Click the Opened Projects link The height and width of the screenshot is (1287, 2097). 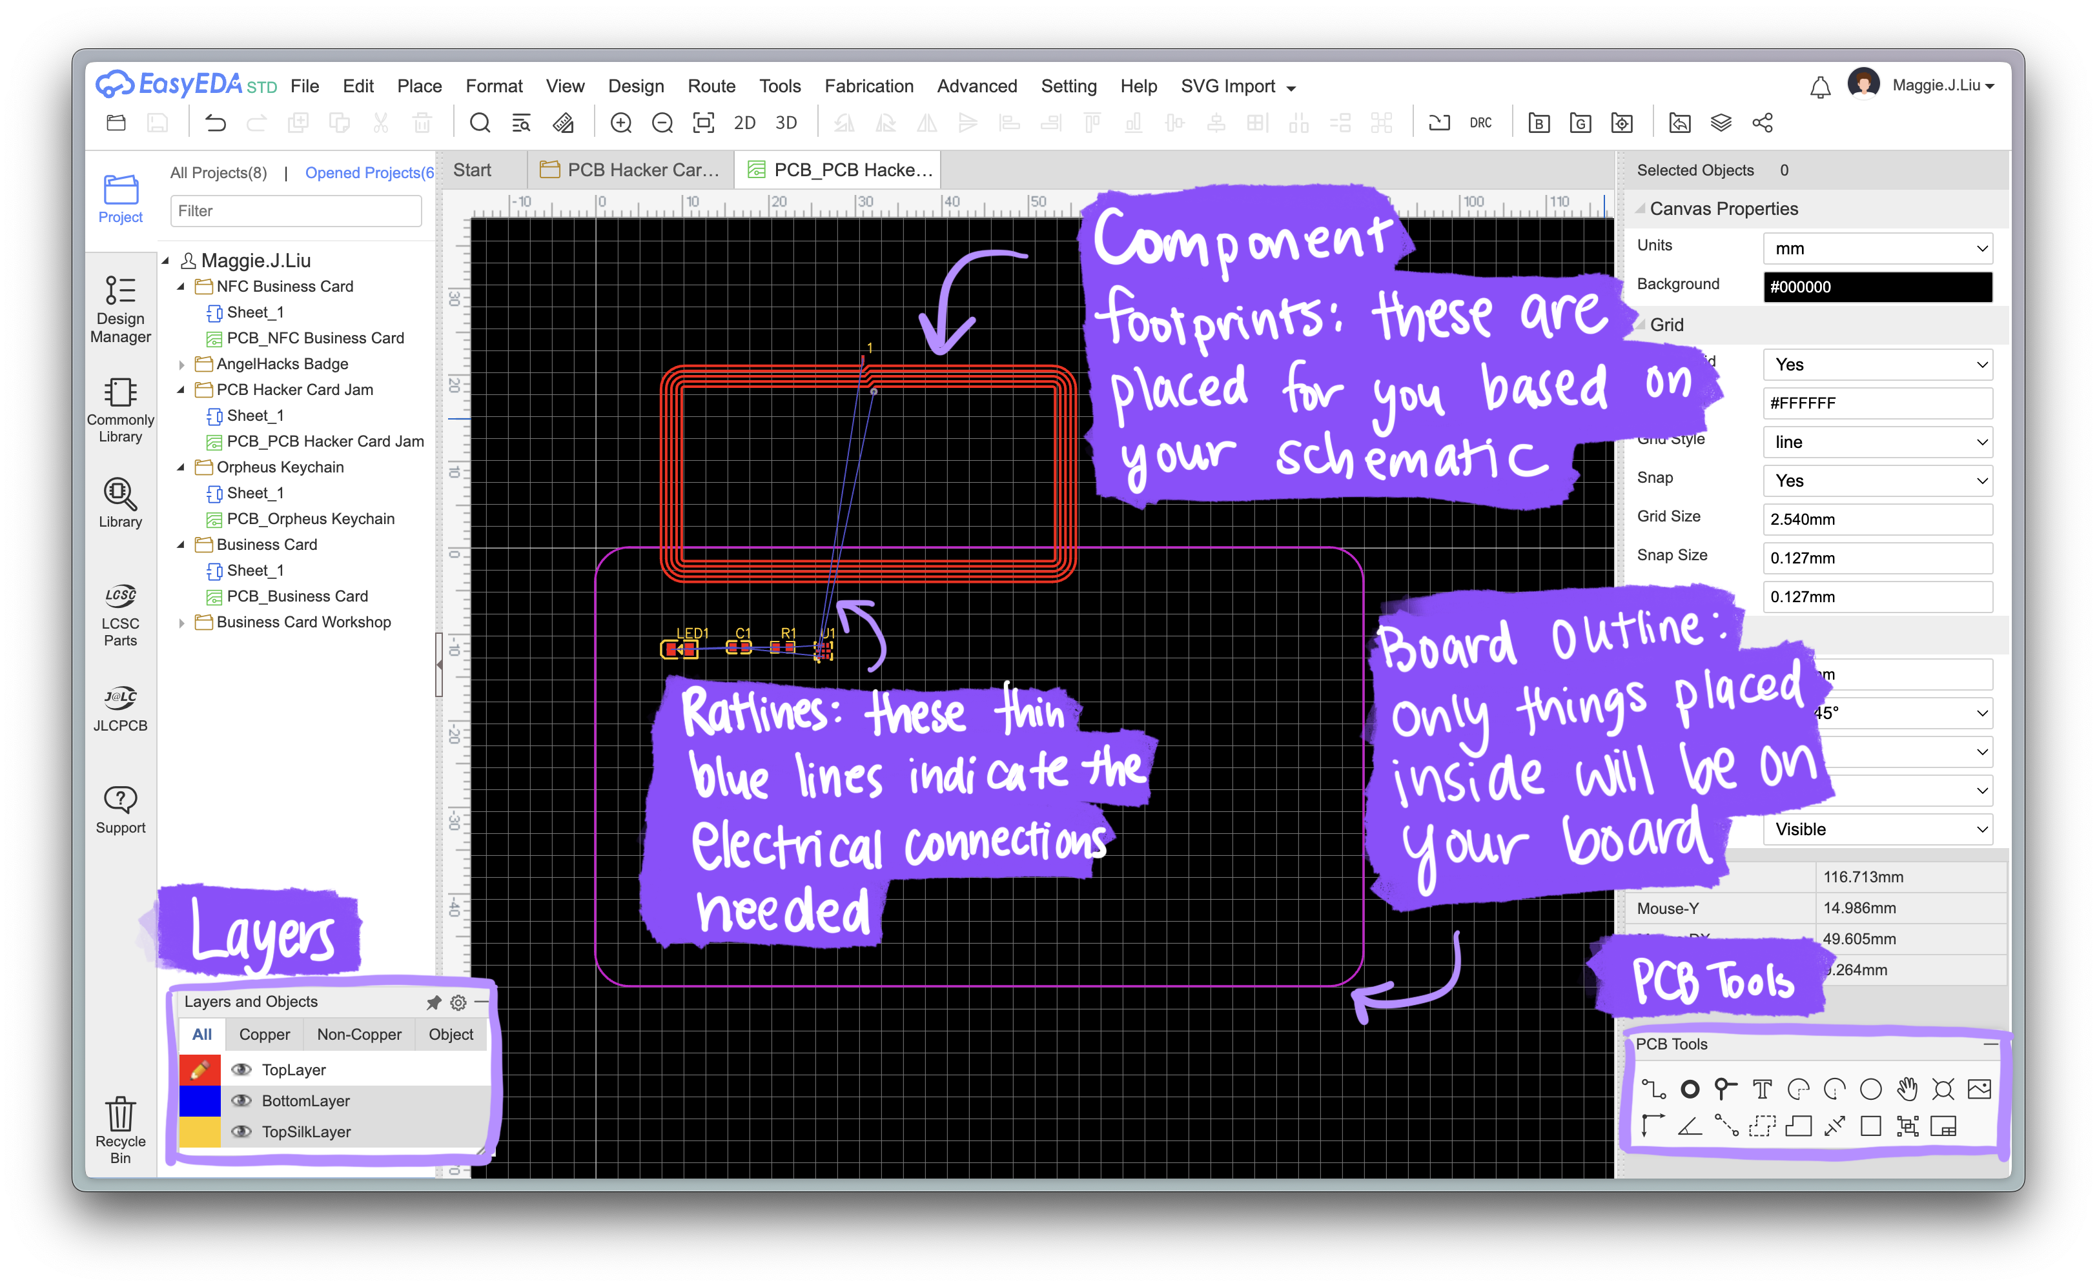(x=369, y=173)
